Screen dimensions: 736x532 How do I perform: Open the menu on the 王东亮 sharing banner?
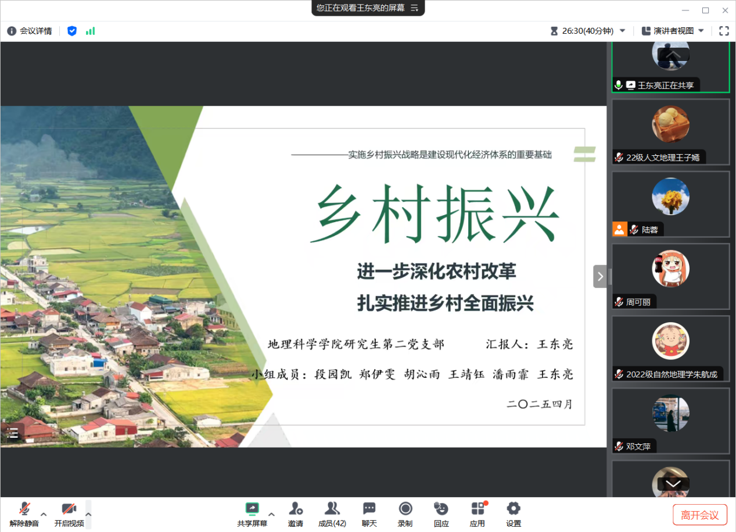point(414,8)
